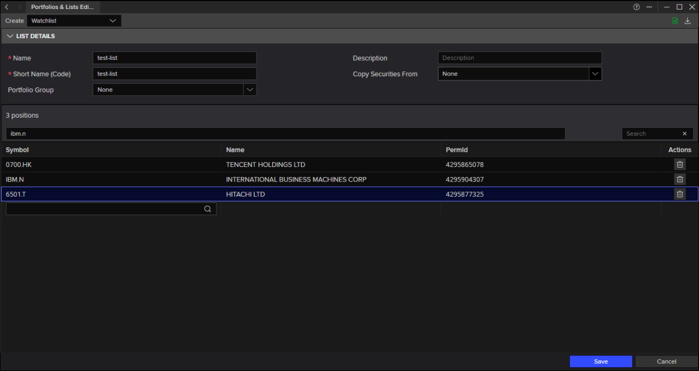Select the HITACHI LTD row name
Viewport: 699px width, 371px height.
245,194
